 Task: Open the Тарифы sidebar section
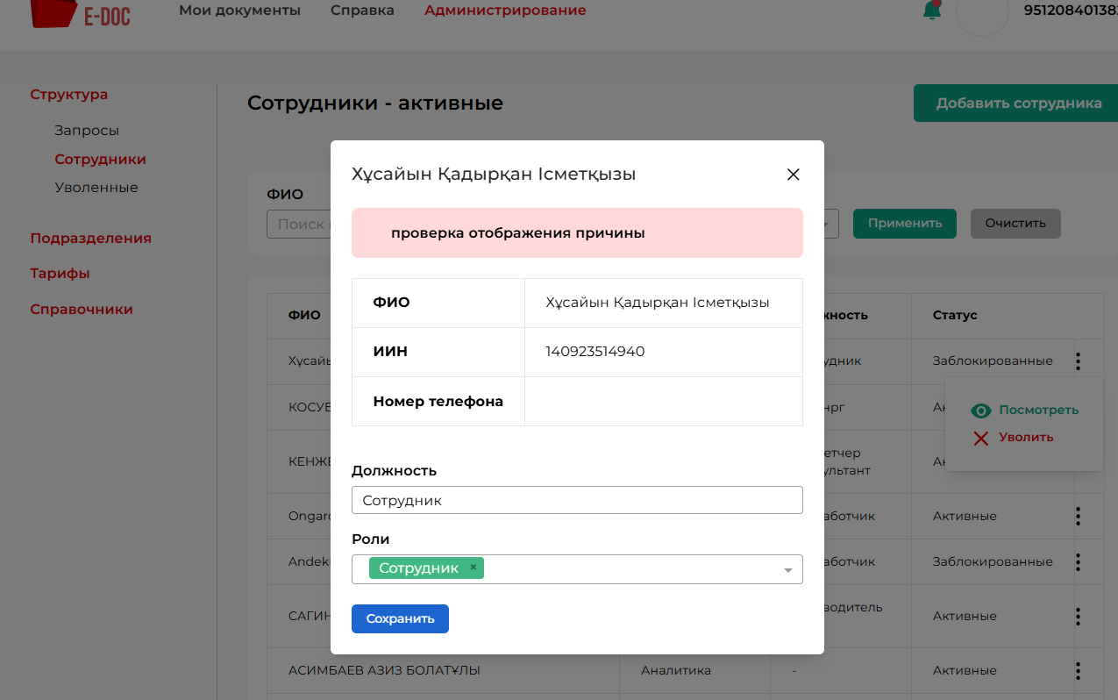point(60,274)
